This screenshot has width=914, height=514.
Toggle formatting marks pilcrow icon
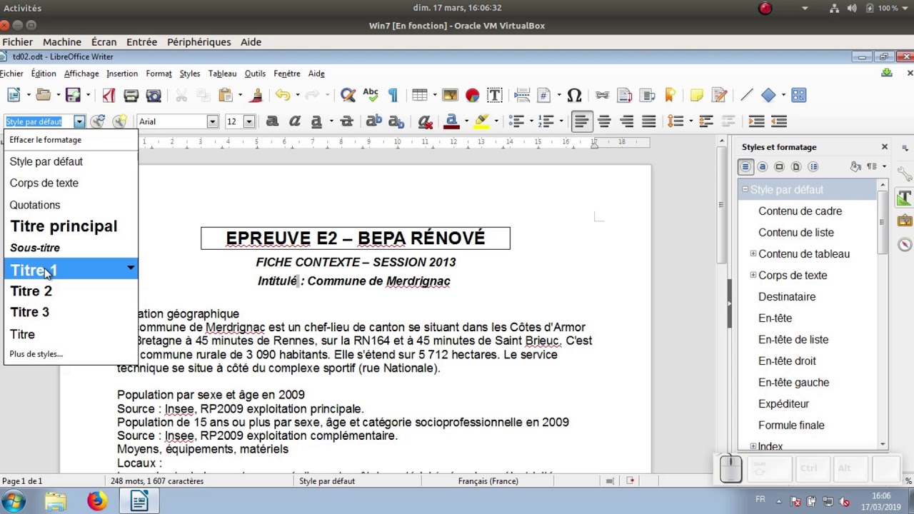pyautogui.click(x=393, y=95)
